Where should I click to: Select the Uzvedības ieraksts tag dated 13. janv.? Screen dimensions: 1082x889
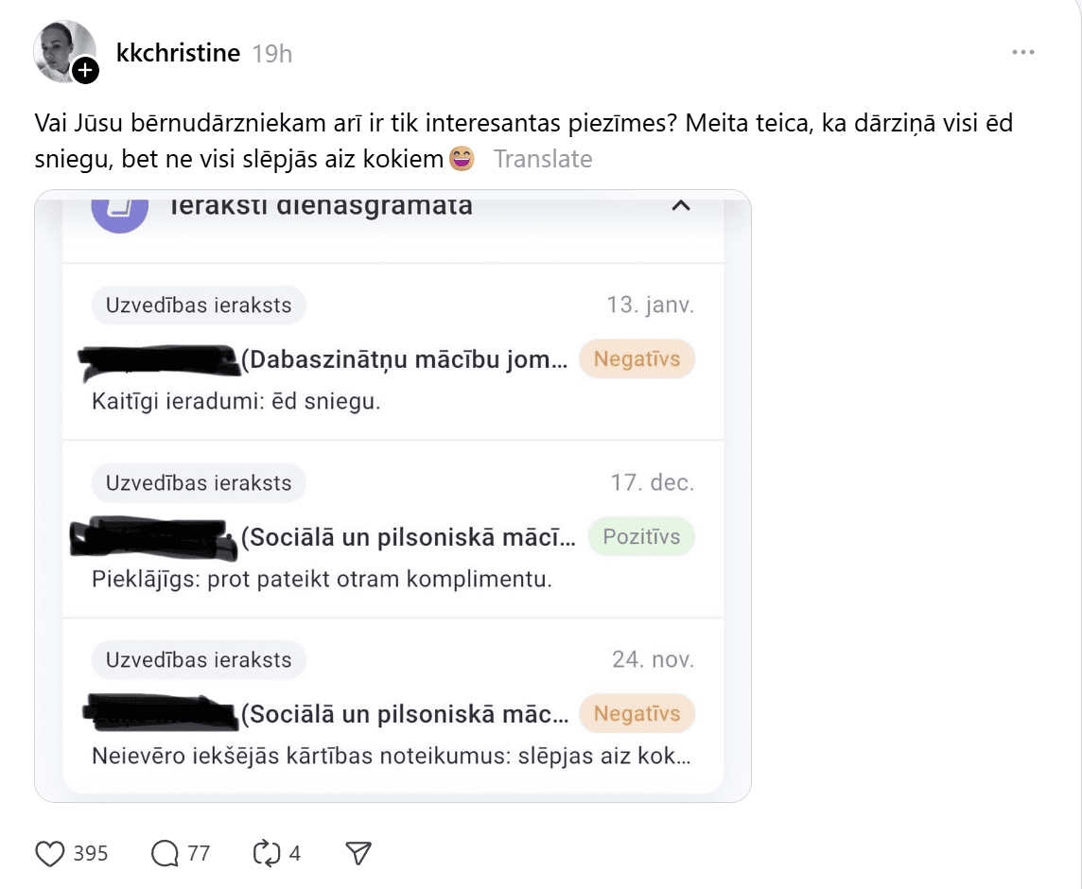[x=199, y=305]
